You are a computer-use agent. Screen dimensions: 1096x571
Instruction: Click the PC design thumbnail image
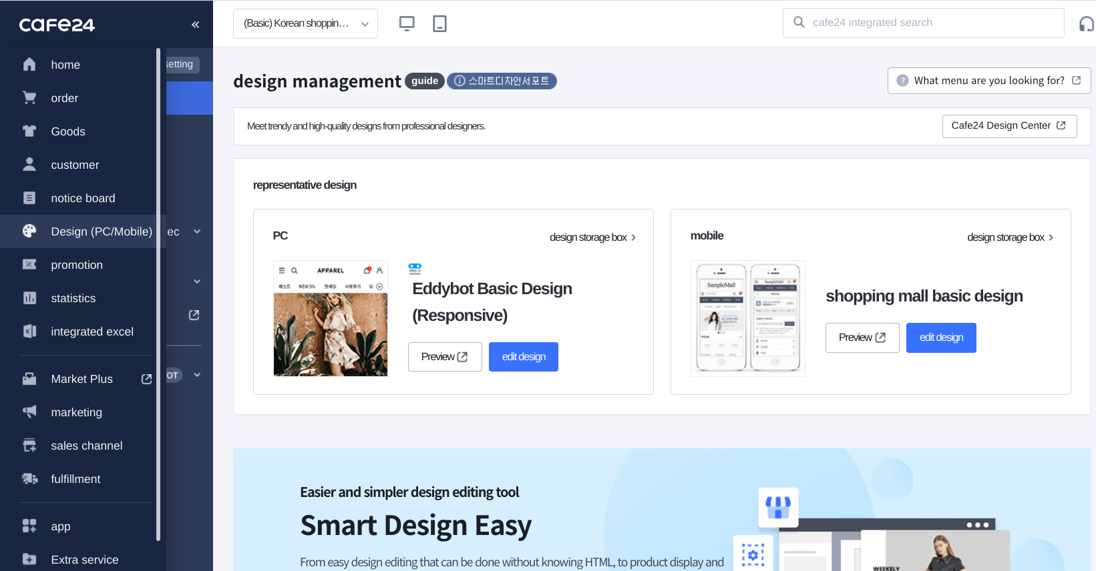click(x=331, y=318)
